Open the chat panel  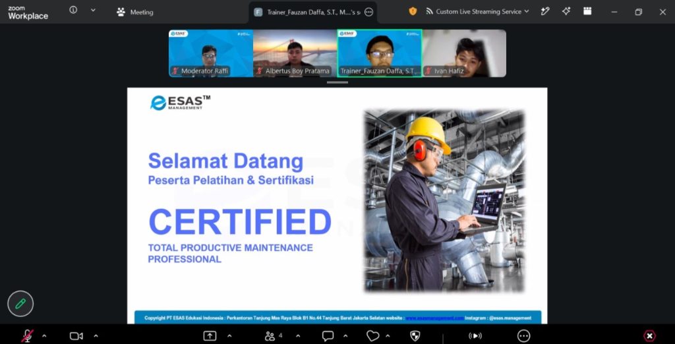click(328, 336)
